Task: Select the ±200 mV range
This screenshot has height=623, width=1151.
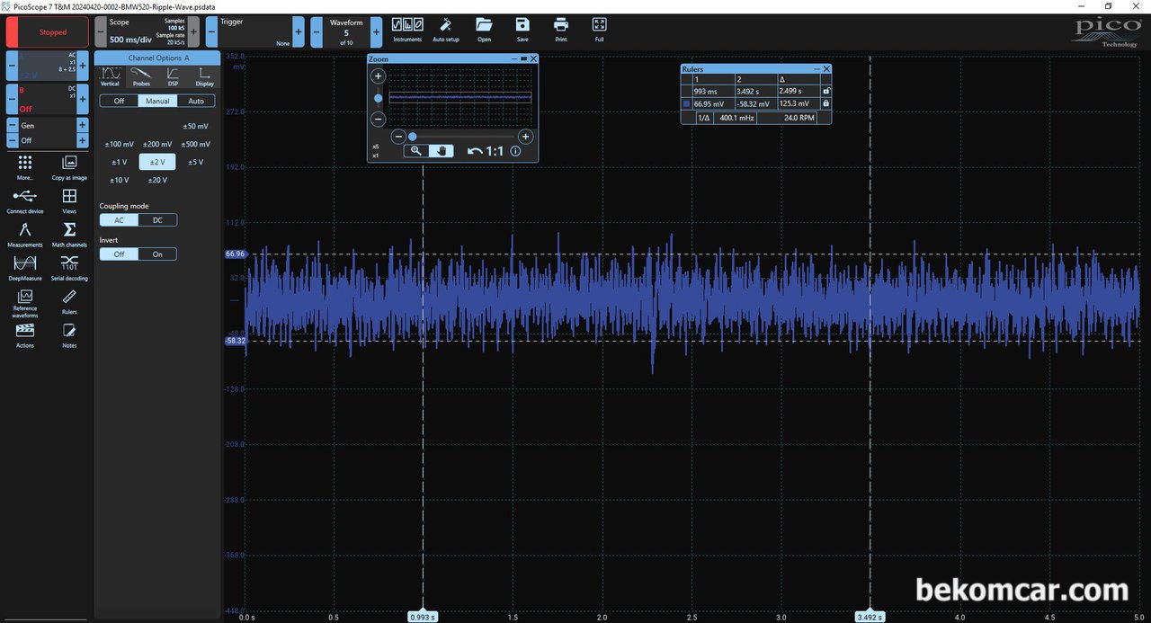Action: pos(157,144)
